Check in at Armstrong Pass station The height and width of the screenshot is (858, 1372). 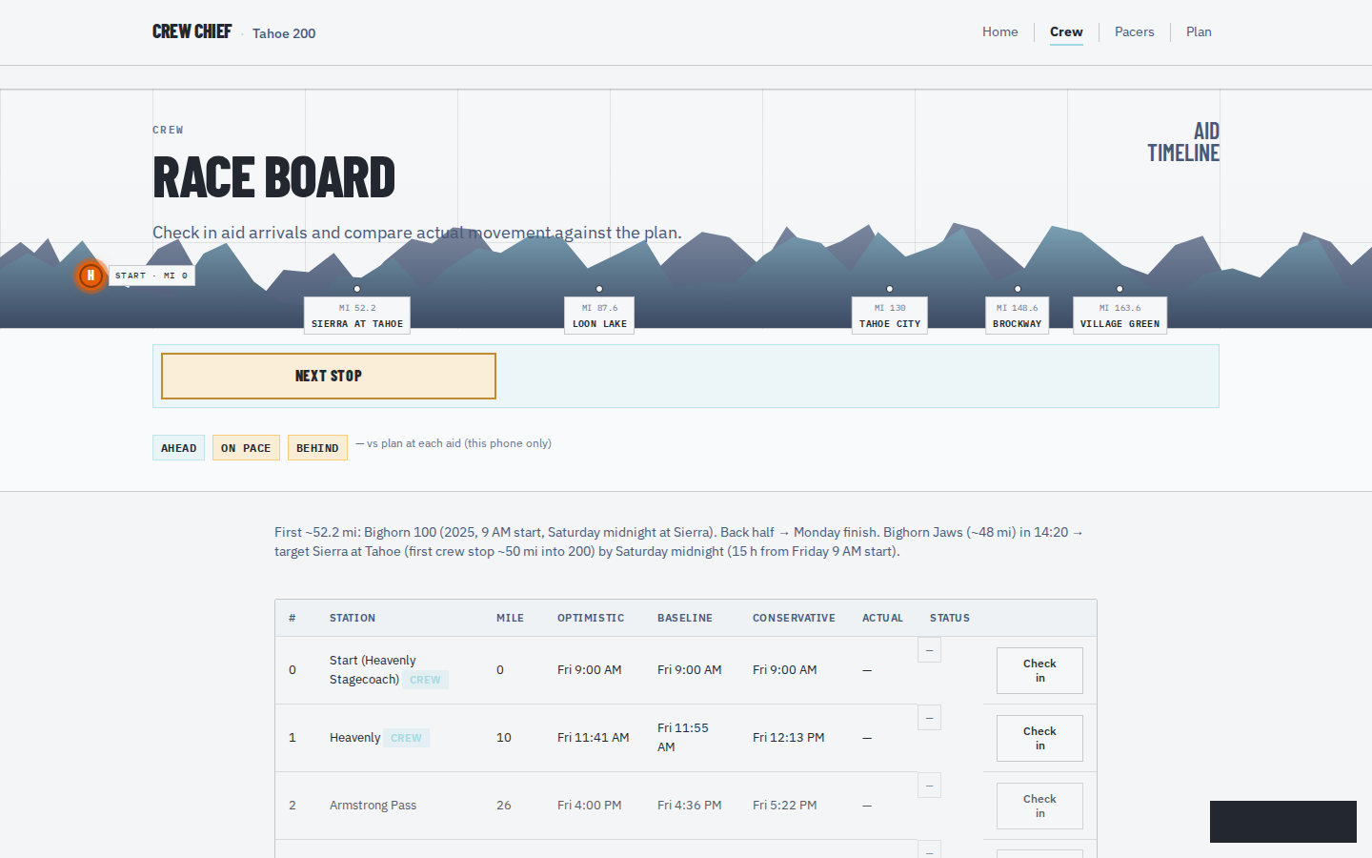[1039, 806]
